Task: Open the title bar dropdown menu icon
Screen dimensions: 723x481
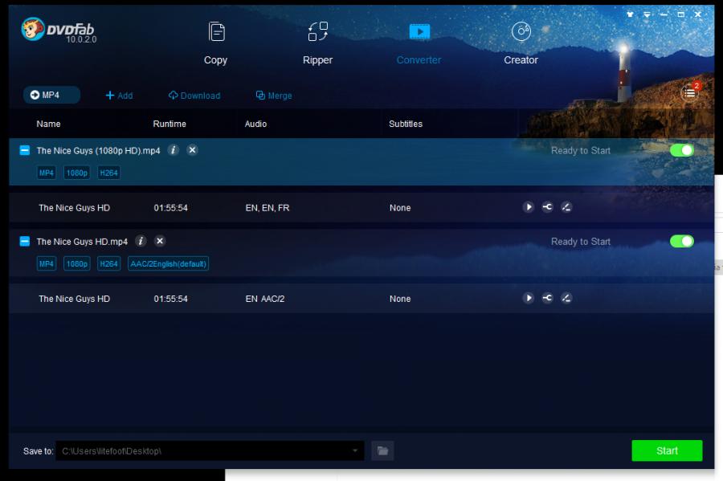Action: tap(647, 14)
